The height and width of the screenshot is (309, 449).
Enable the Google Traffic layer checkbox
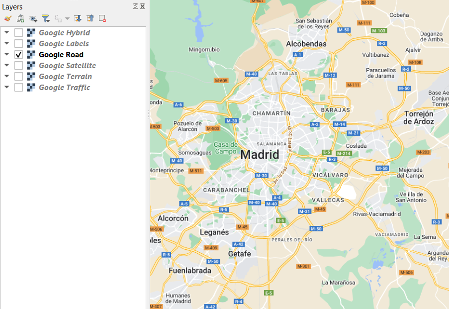tap(18, 87)
